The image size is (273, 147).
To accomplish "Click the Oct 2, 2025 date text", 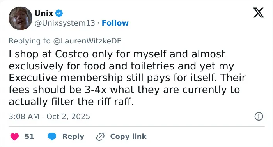I will (68, 116).
